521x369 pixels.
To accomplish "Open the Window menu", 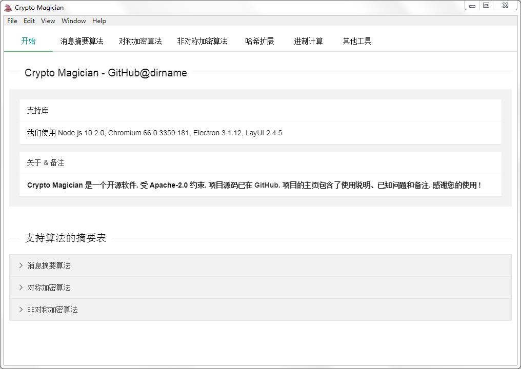I will click(x=73, y=20).
